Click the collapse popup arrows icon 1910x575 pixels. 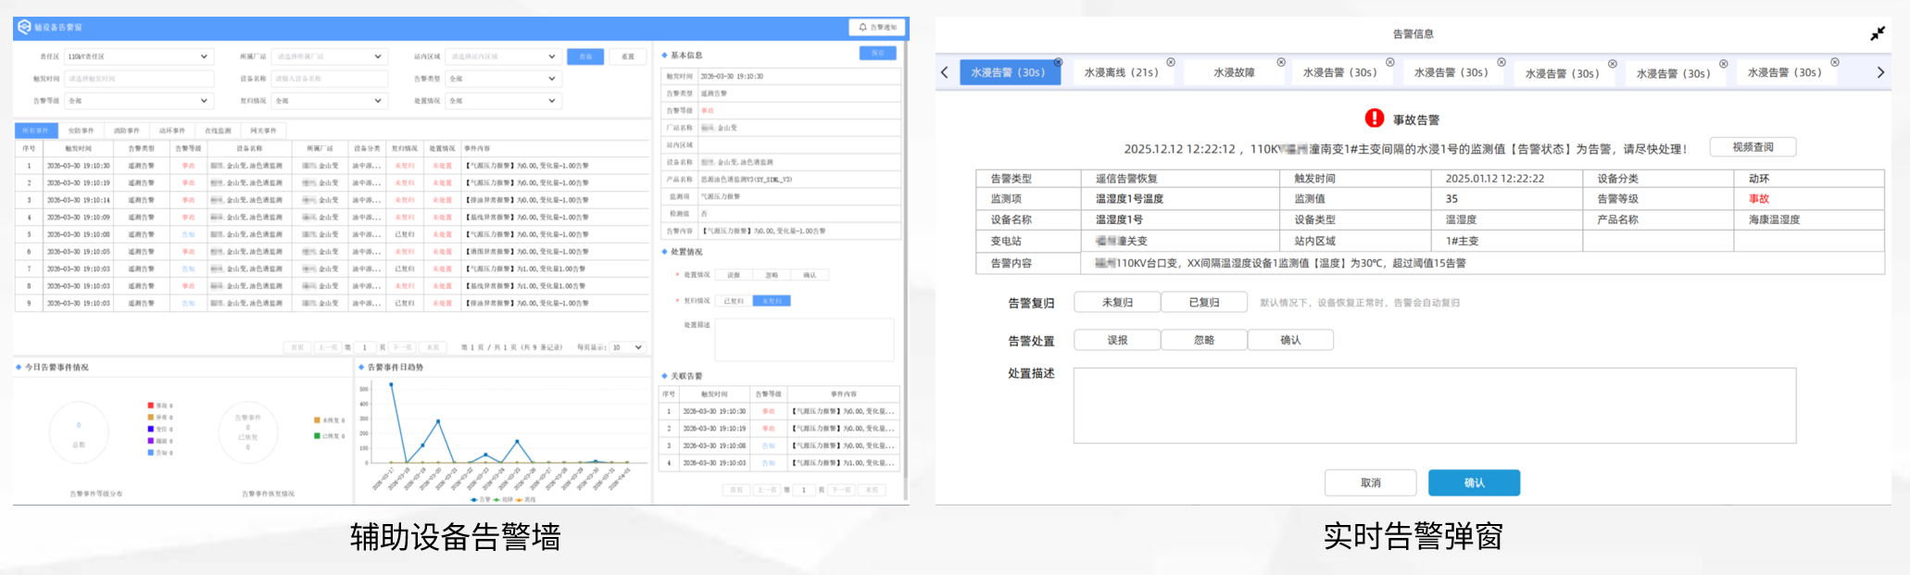click(1877, 33)
